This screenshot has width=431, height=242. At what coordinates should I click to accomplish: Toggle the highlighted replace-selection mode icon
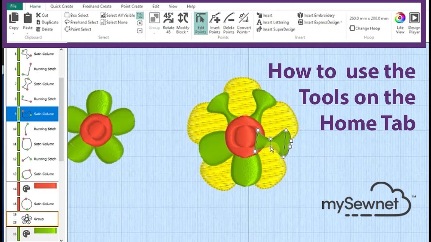point(140,15)
